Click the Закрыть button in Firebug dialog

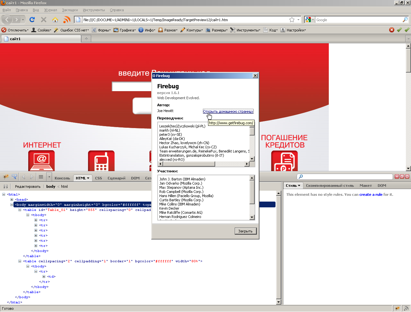tap(246, 231)
